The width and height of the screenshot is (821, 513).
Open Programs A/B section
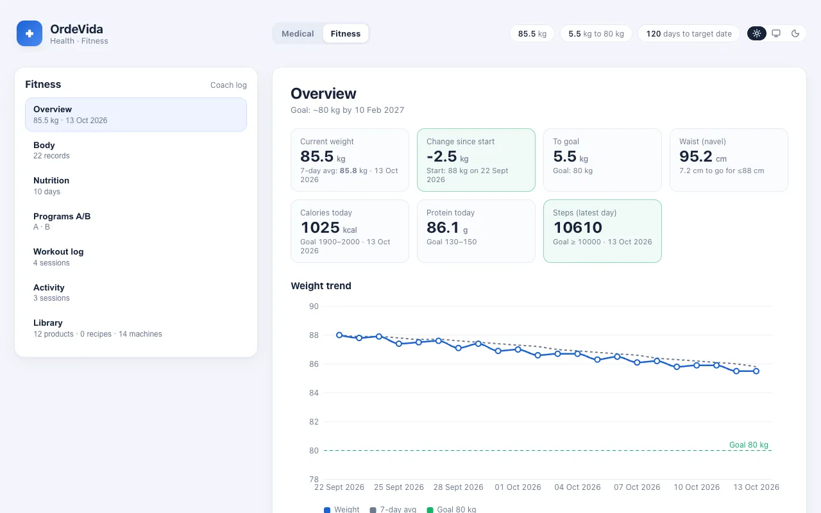pos(136,221)
